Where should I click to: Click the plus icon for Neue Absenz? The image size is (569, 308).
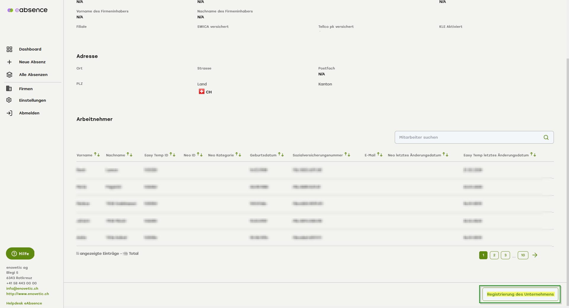tap(9, 62)
